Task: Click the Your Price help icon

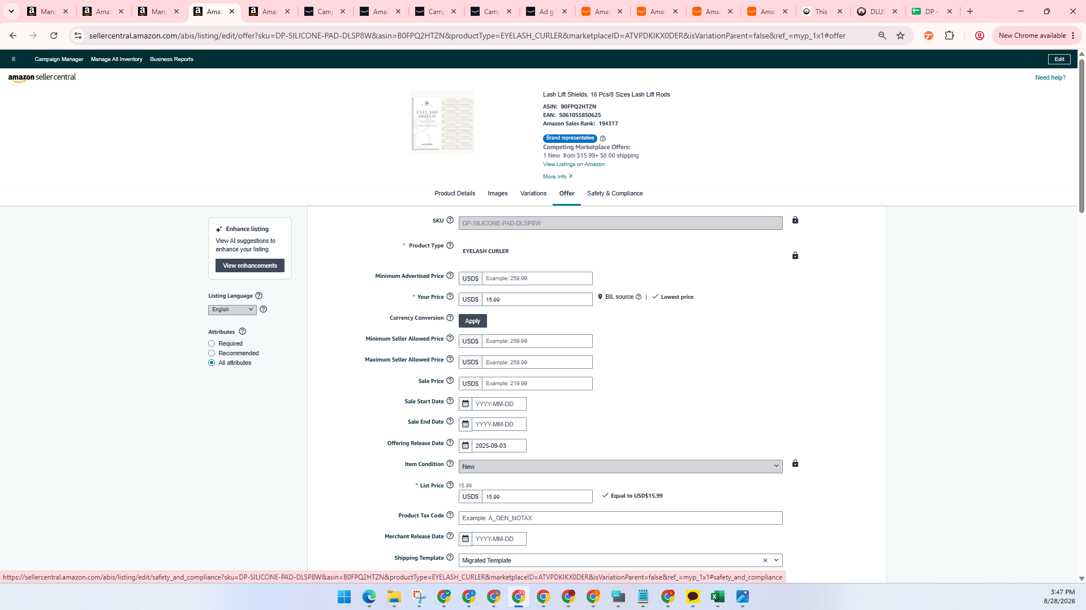Action: [450, 297]
